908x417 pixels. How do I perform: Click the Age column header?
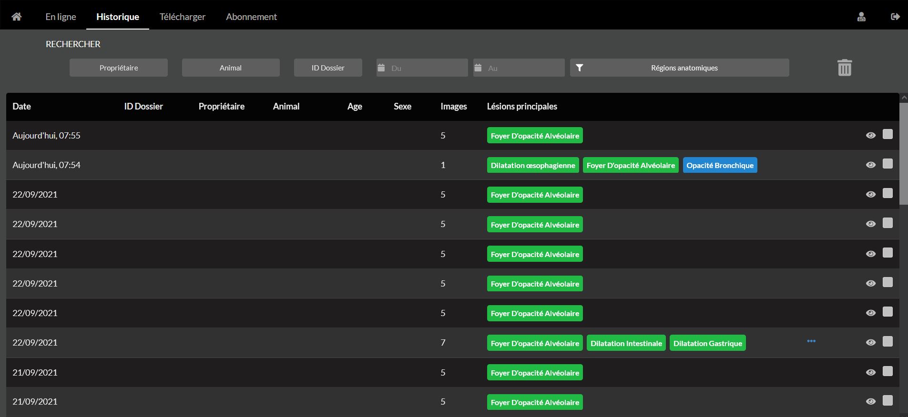click(x=355, y=107)
